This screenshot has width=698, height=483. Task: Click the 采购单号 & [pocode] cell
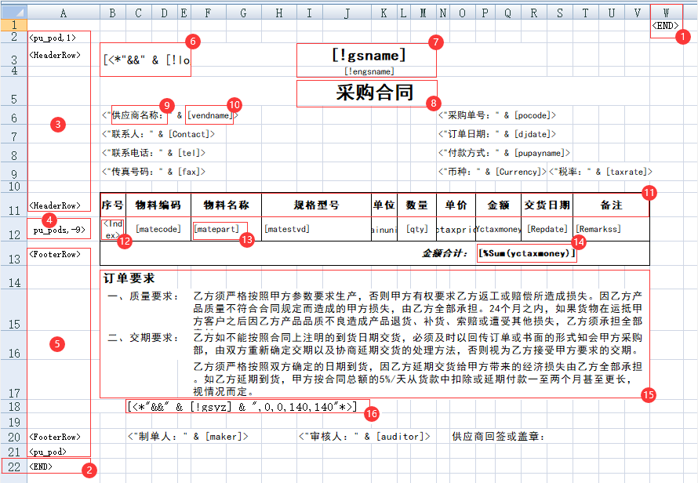click(x=497, y=115)
